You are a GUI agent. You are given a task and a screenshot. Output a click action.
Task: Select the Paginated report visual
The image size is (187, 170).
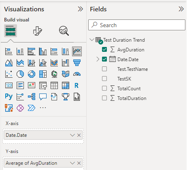pyautogui.click(x=77, y=97)
